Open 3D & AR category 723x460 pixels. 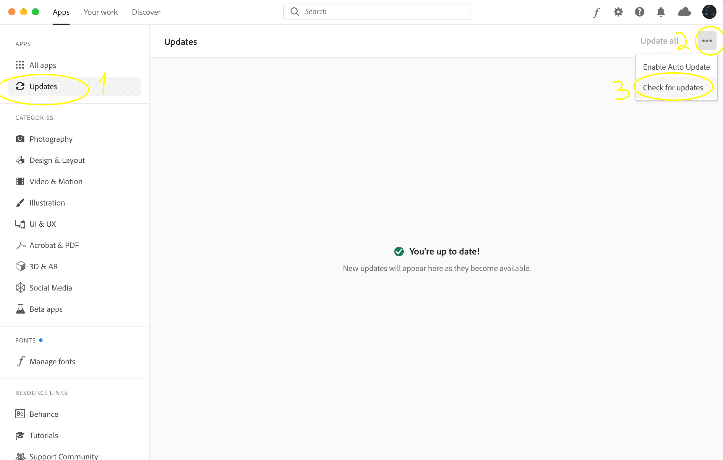click(x=43, y=267)
